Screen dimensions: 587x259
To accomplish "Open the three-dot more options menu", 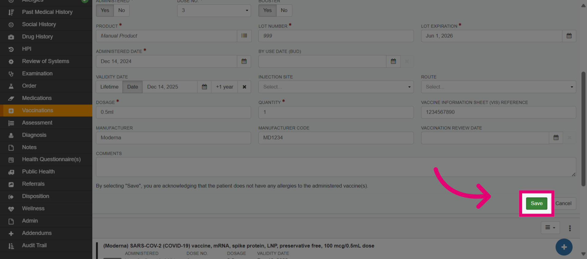I will tap(570, 228).
